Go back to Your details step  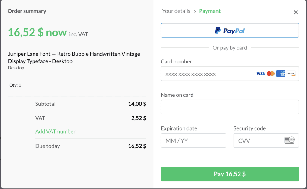pyautogui.click(x=176, y=11)
